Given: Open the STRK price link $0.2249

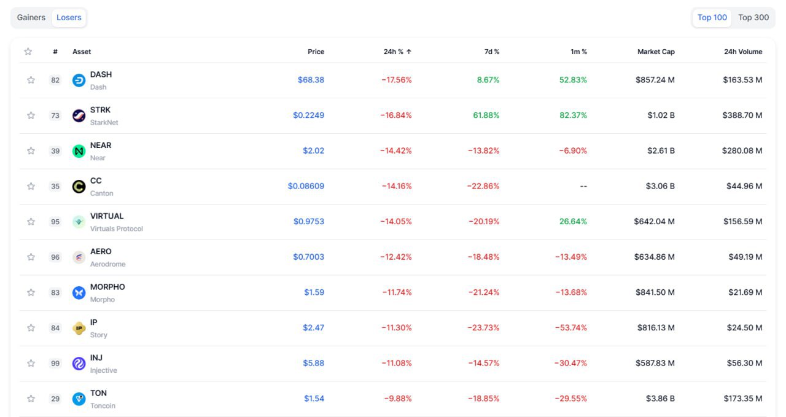Looking at the screenshot, I should pyautogui.click(x=308, y=115).
